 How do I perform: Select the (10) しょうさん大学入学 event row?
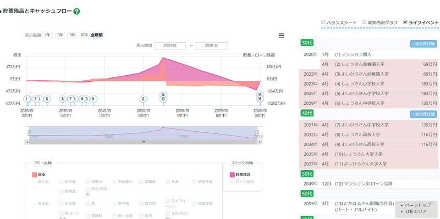tap(369, 154)
